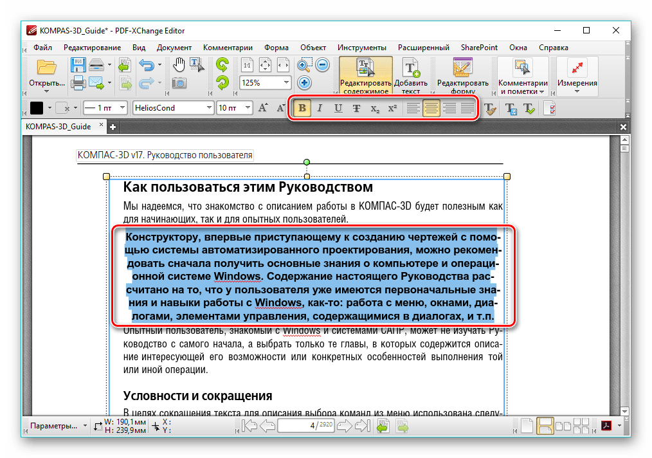This screenshot has height=458, width=652.
Task: Open the Комментарии menu
Action: pyautogui.click(x=228, y=48)
